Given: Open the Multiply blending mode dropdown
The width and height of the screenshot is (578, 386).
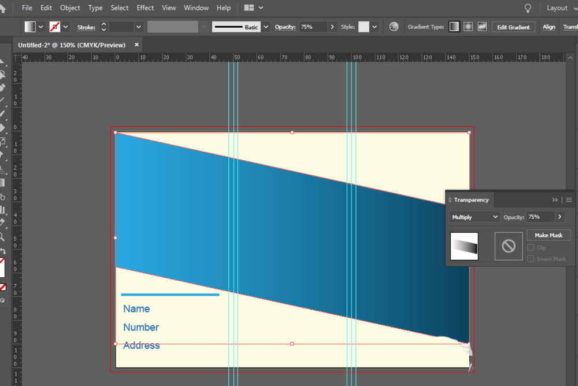Looking at the screenshot, I should (475, 217).
